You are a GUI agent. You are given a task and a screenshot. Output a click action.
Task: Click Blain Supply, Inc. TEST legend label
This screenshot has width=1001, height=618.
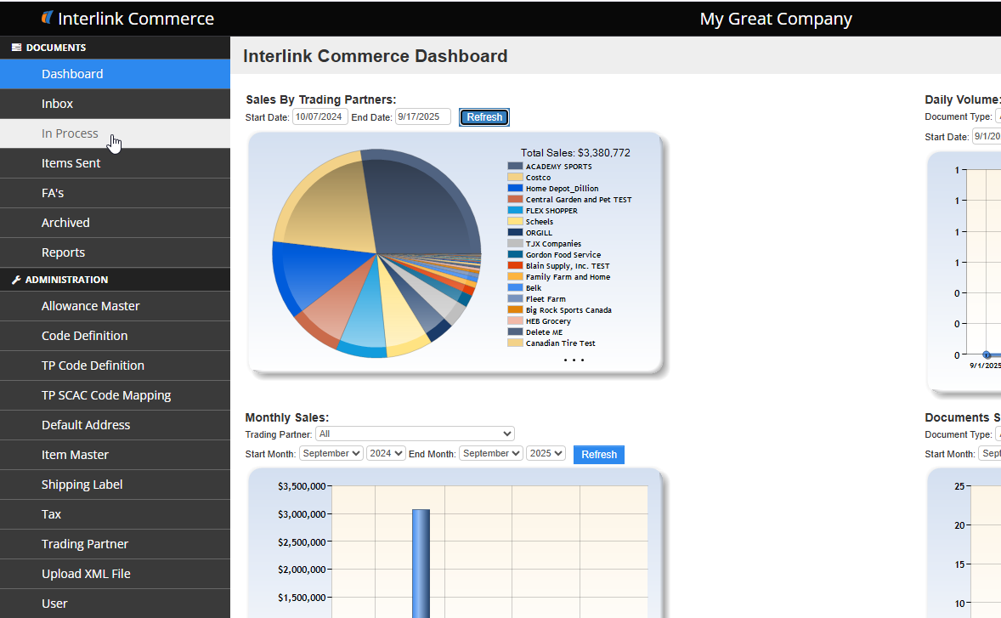(x=568, y=266)
